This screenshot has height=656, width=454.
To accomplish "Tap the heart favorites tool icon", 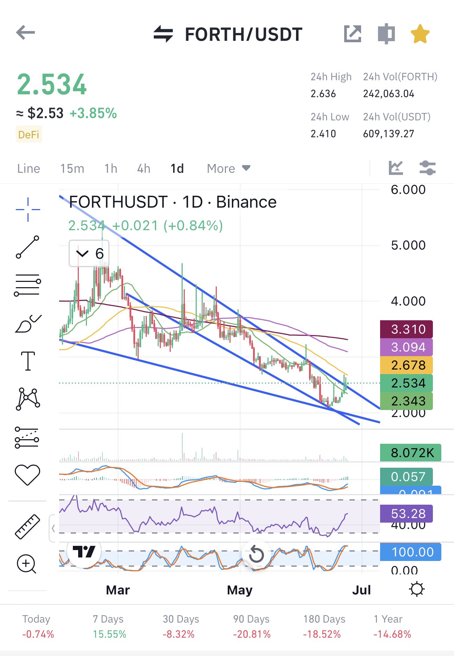I will pos(27,475).
